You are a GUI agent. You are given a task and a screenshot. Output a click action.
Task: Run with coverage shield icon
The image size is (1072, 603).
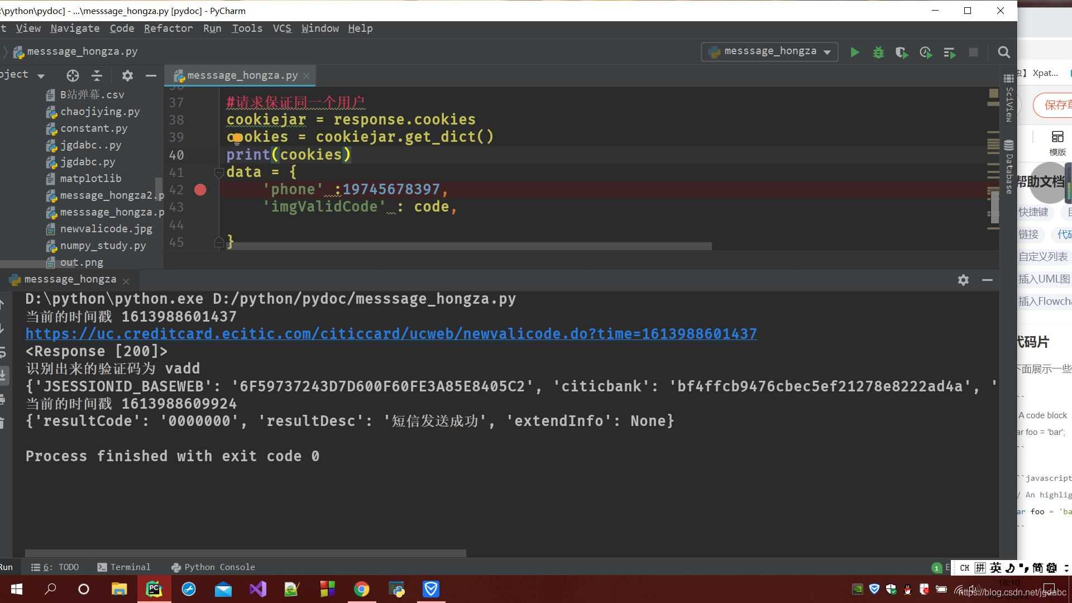[x=902, y=52]
